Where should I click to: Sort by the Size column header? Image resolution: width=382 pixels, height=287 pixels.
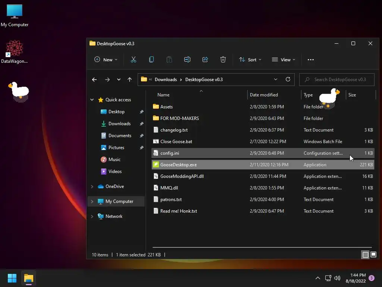[x=352, y=95]
